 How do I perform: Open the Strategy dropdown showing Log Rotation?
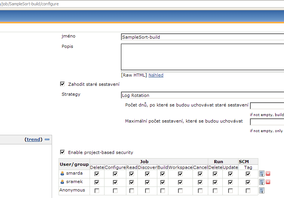tap(202, 95)
